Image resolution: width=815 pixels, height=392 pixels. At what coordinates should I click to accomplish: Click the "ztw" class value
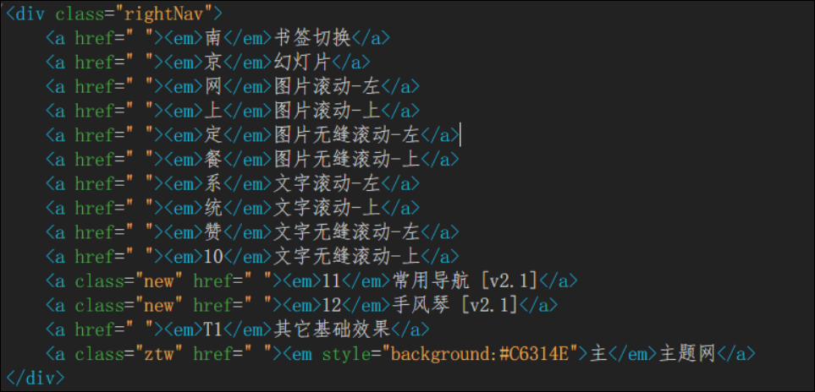point(158,354)
